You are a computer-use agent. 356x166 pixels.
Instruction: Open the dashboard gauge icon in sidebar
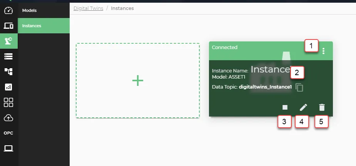pyautogui.click(x=8, y=10)
